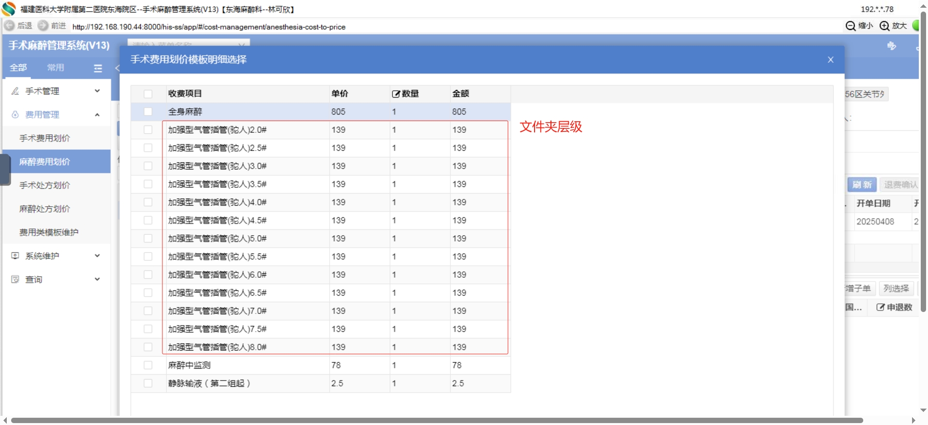The width and height of the screenshot is (928, 425).
Task: Click the 805 unit price of 全身麻醉
Action: [x=338, y=112]
